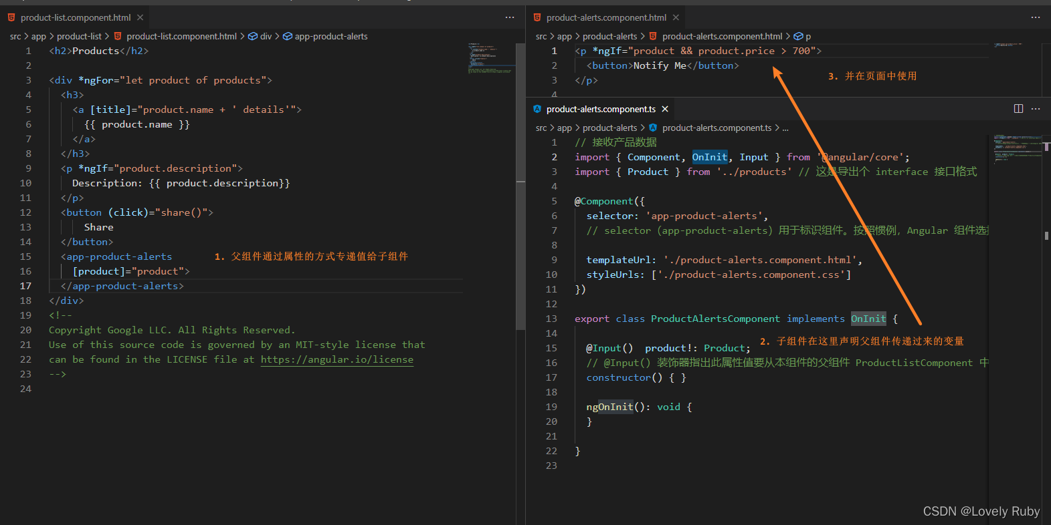
Task: Click 'div' symbol breadcrumb in left editor
Action: tap(266, 36)
